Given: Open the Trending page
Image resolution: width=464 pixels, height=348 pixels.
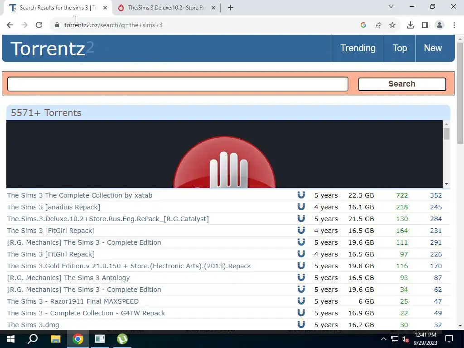Looking at the screenshot, I should (358, 48).
